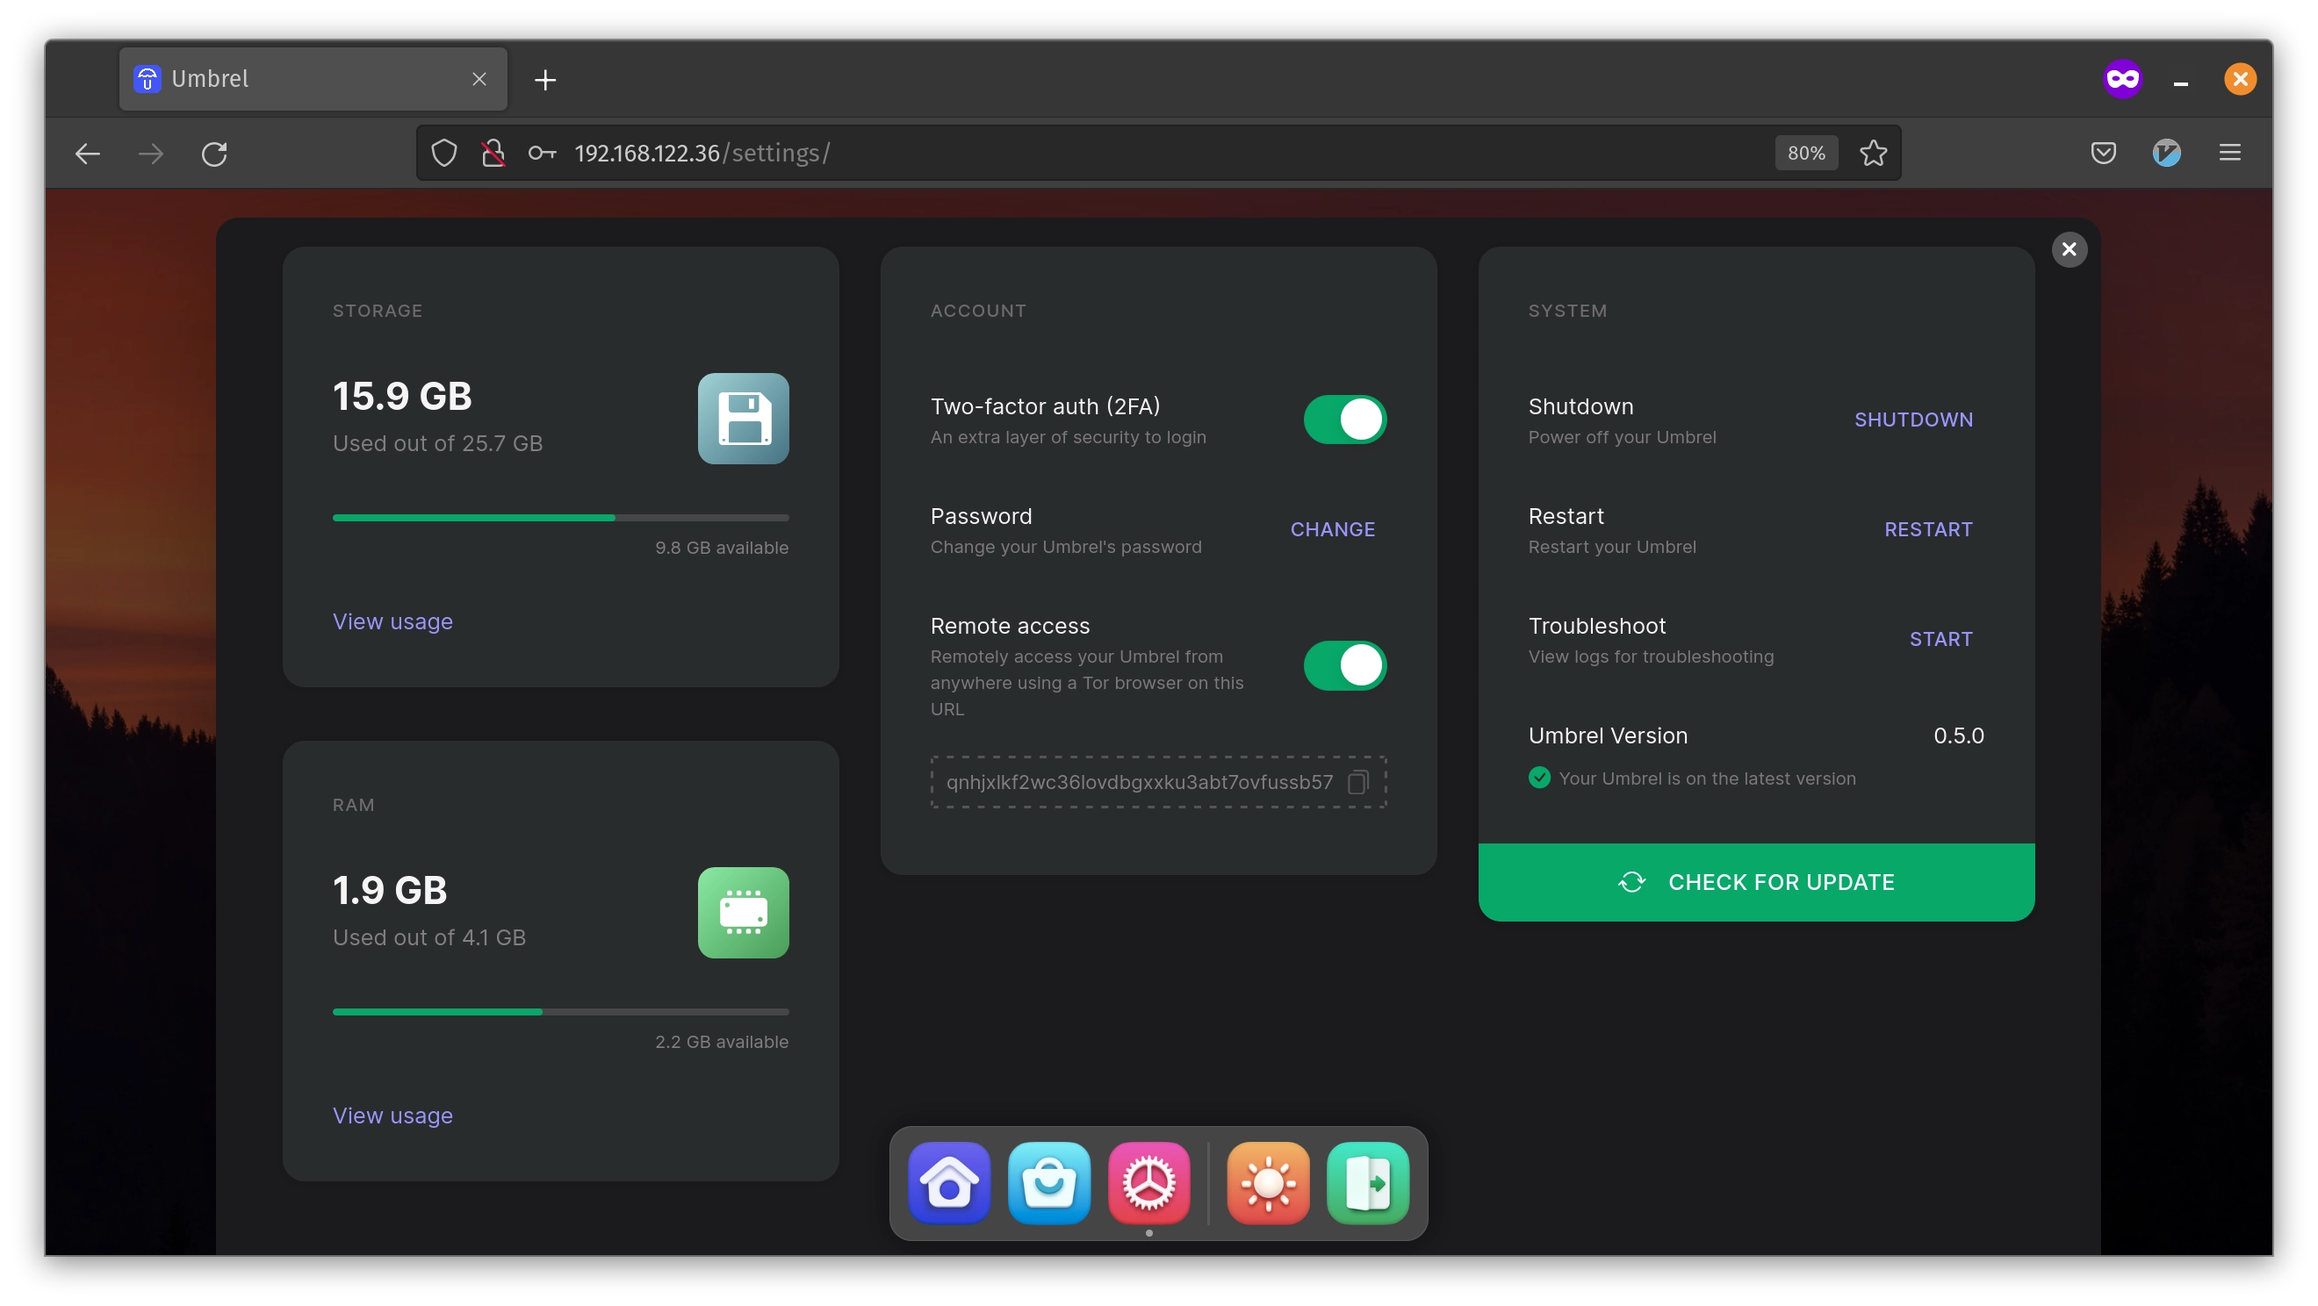Click SHUTDOWN to power off Umbrel
Image resolution: width=2318 pixels, height=1306 pixels.
pyautogui.click(x=1912, y=420)
